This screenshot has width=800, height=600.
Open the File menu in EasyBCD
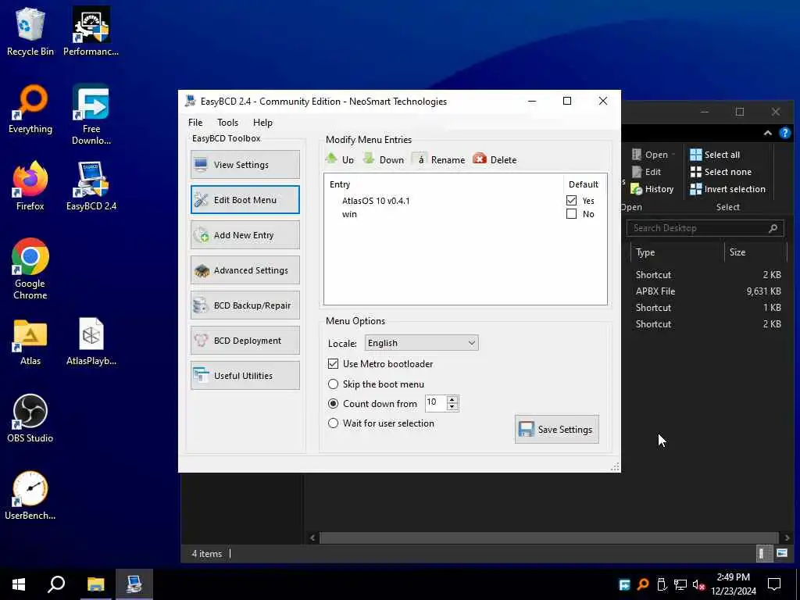click(x=195, y=123)
